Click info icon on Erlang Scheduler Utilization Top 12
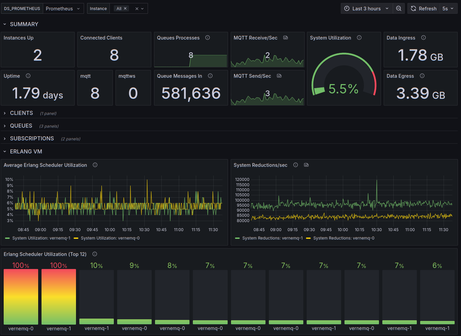The height and width of the screenshot is (336, 461). [95, 254]
